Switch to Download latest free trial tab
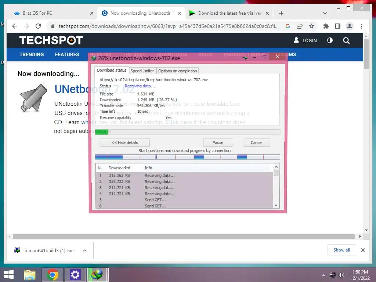376x282 pixels. (x=229, y=13)
